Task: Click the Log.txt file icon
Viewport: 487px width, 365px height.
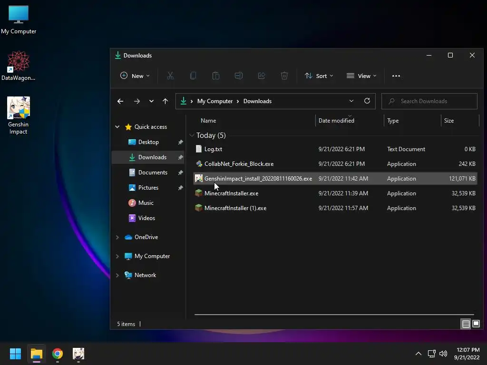Action: [198, 149]
